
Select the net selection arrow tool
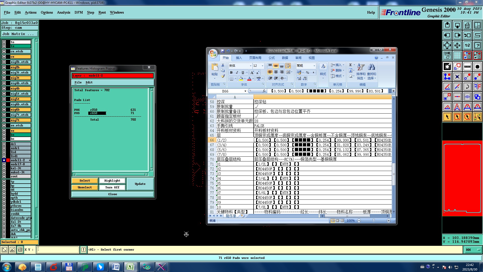coord(477,117)
